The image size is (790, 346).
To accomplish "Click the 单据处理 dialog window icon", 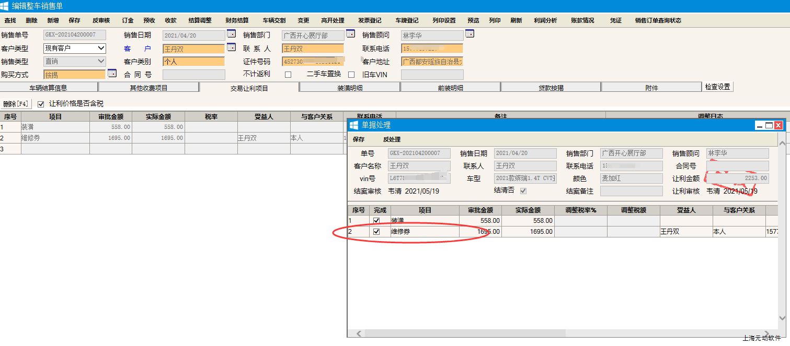I will (x=354, y=125).
